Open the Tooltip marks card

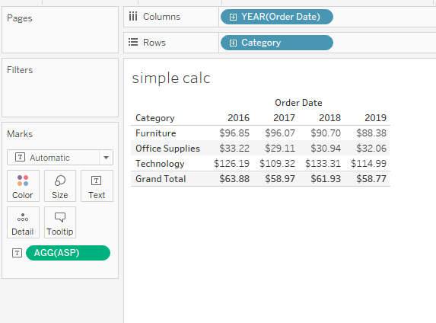(60, 222)
